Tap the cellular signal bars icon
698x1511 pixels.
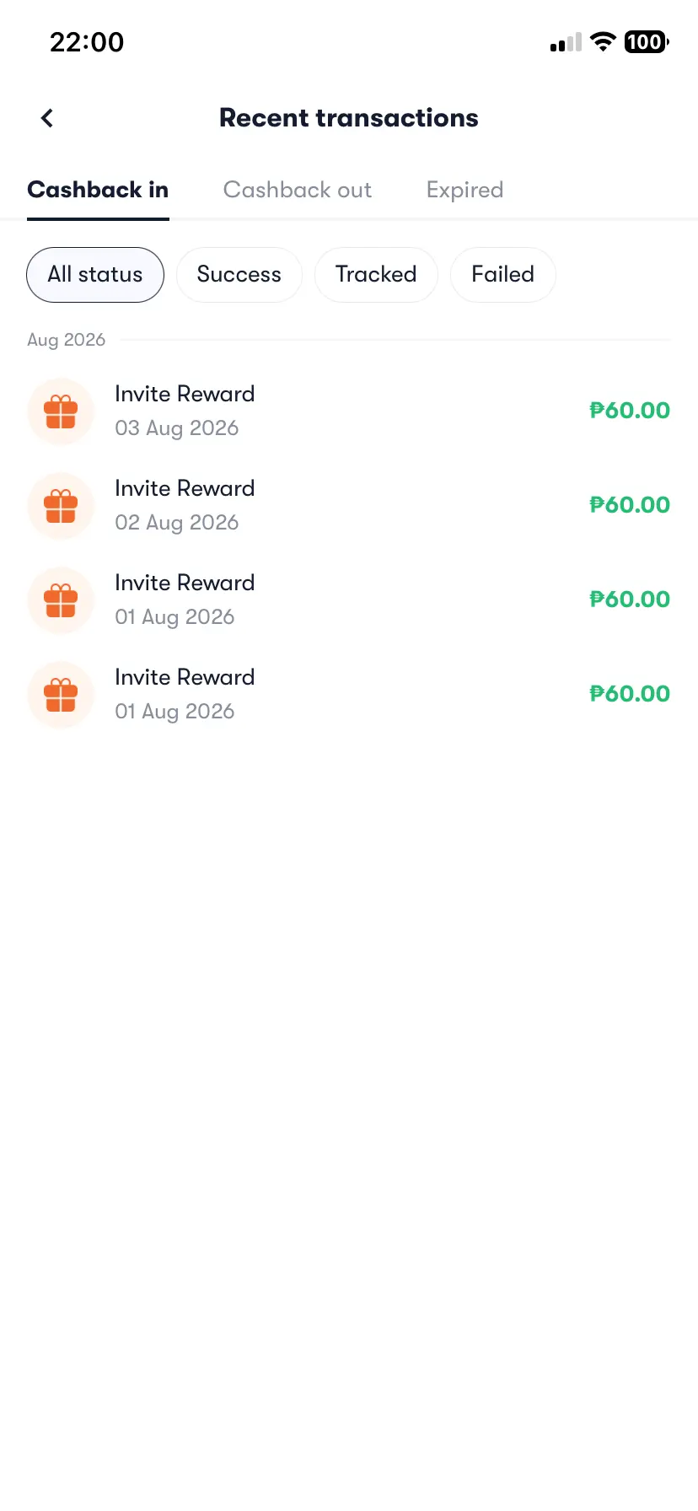pos(566,42)
